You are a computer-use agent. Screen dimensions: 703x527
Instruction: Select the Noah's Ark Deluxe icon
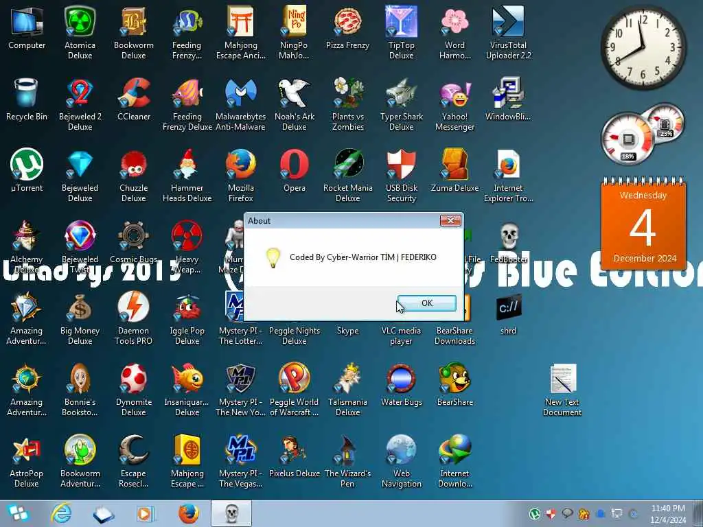294,104
